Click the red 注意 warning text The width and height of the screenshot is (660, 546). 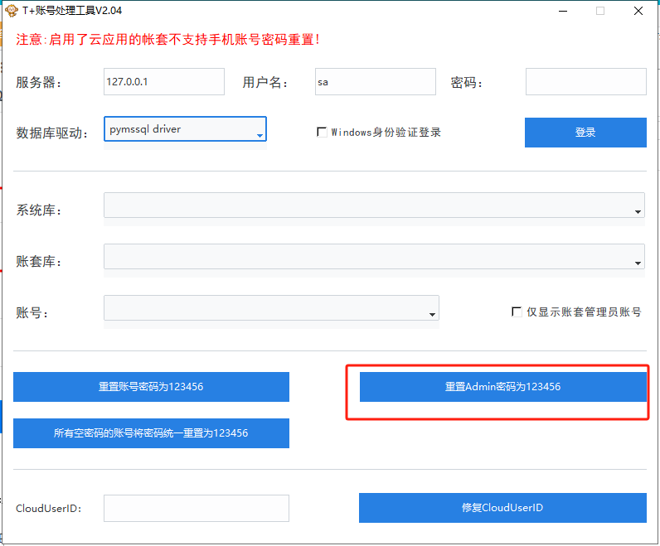coord(167,40)
